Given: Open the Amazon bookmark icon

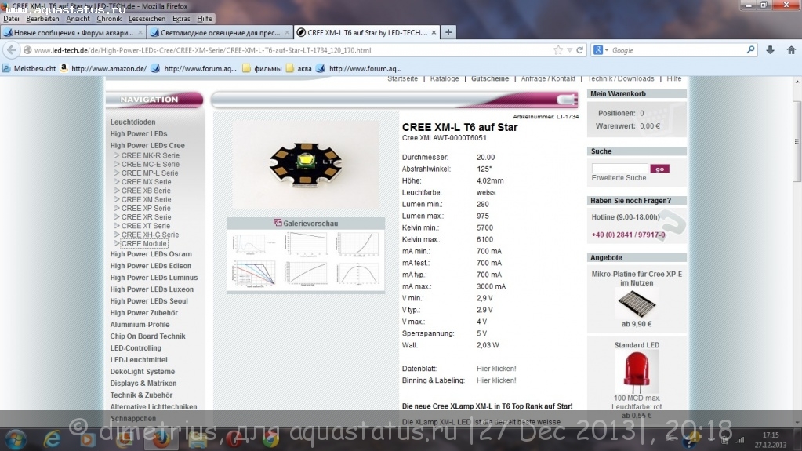Looking at the screenshot, I should coord(64,68).
